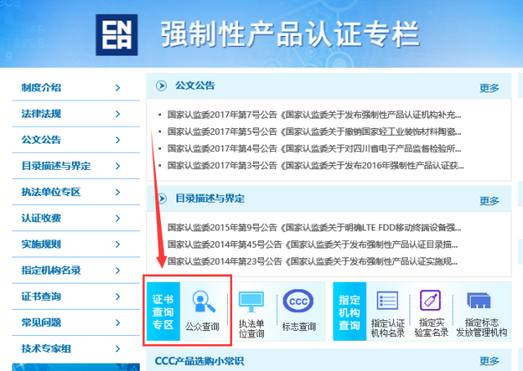Open 2017年第5号公告 announcement link
This screenshot has height=371, width=523.
click(x=314, y=132)
